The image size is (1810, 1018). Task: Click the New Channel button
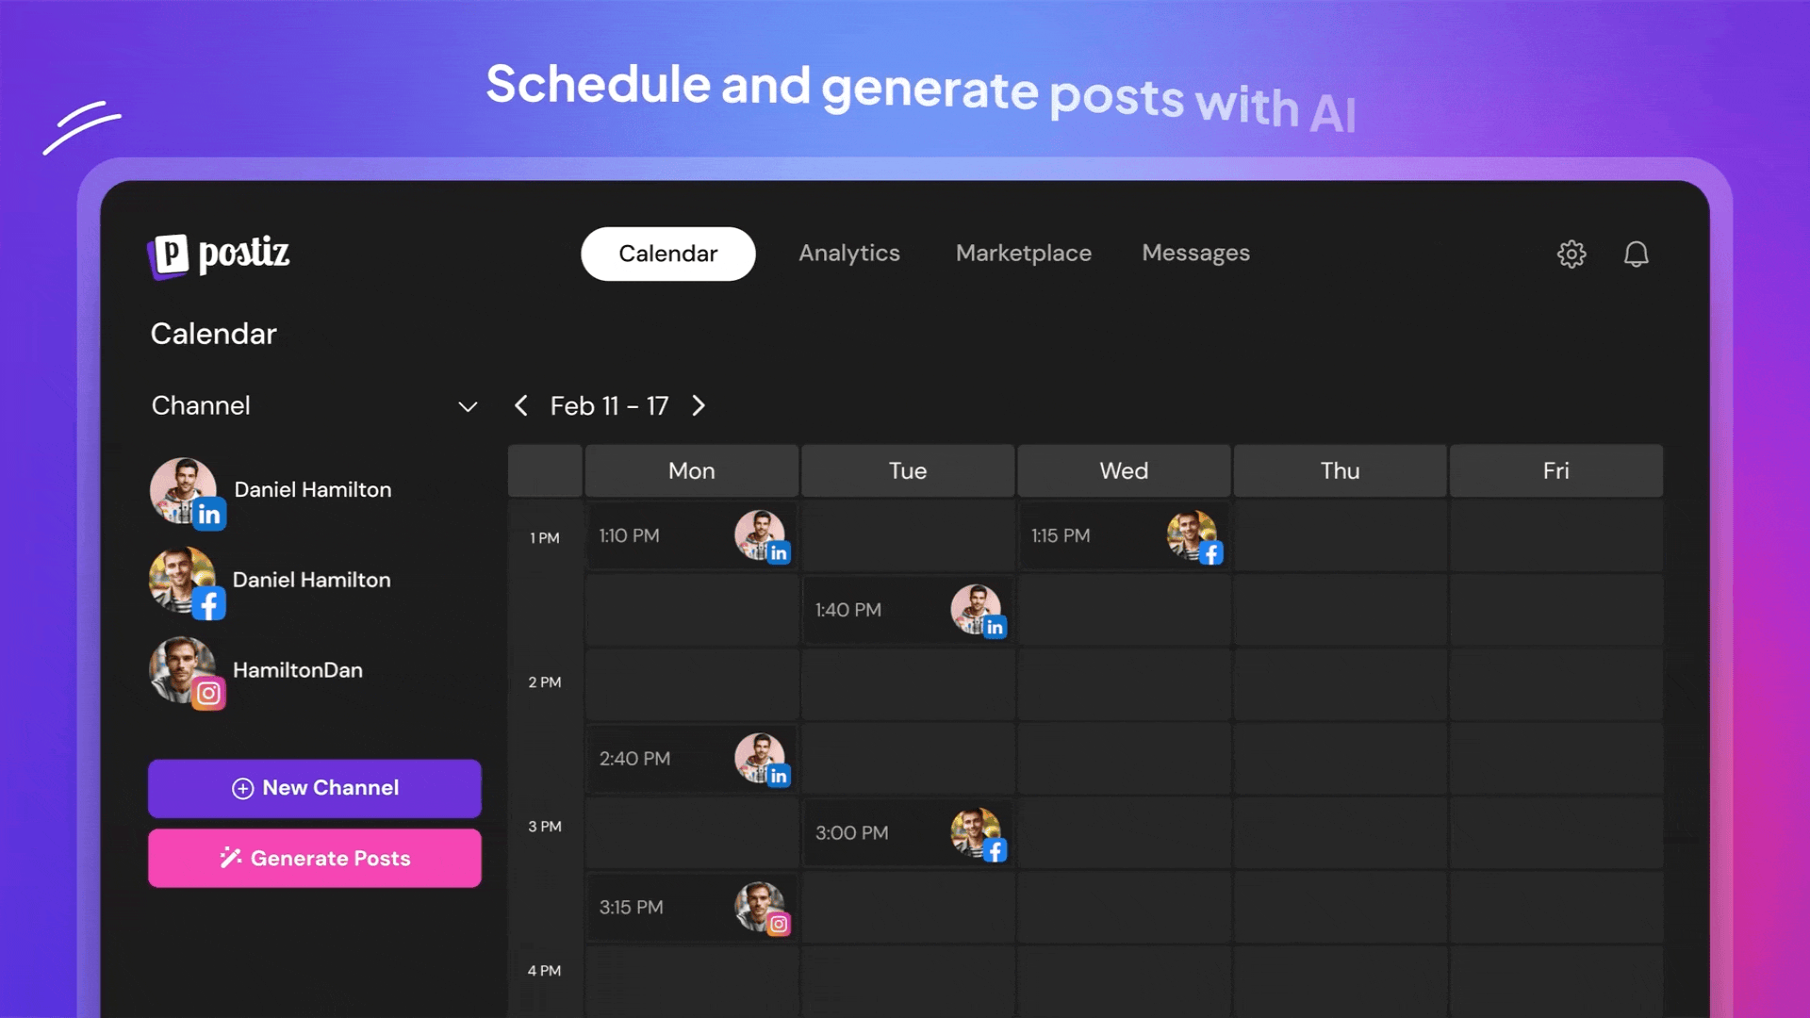click(315, 788)
